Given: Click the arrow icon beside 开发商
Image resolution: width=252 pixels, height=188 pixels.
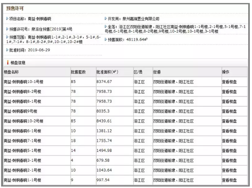Looking at the screenshot, I should (106, 18).
